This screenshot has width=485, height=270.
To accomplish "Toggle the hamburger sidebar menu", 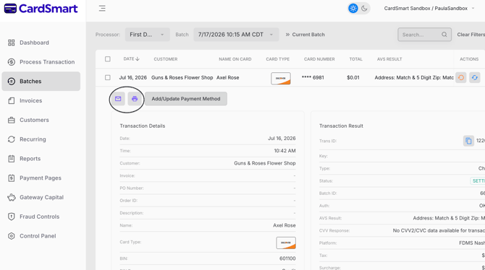I will point(102,9).
